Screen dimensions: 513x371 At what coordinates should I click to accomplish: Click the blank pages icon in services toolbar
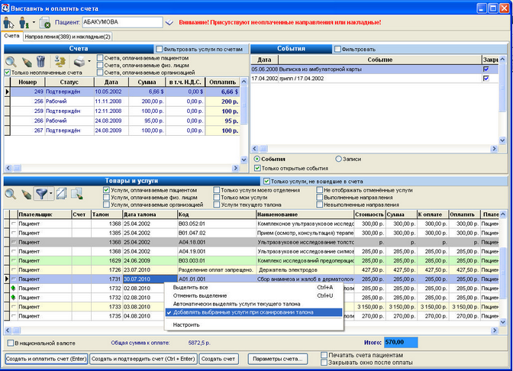tap(62, 194)
